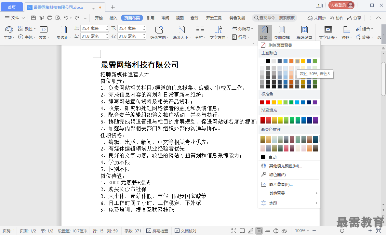Open the 旋转 rotate dropdown
This screenshot has width=386, height=235.
click(364, 37)
